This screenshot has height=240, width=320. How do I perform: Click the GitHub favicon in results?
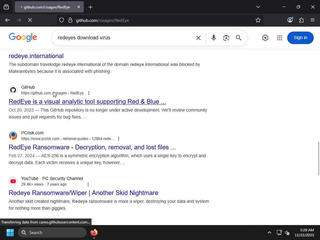tap(13, 90)
